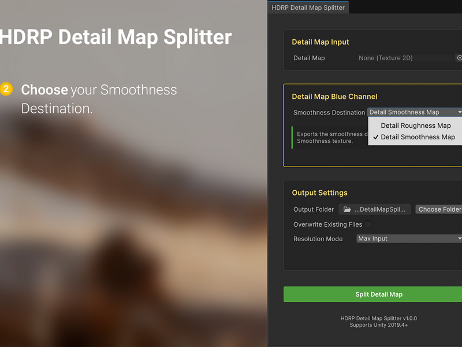Choose the checked Detail Smoothness Map option
The width and height of the screenshot is (462, 347).
point(415,137)
